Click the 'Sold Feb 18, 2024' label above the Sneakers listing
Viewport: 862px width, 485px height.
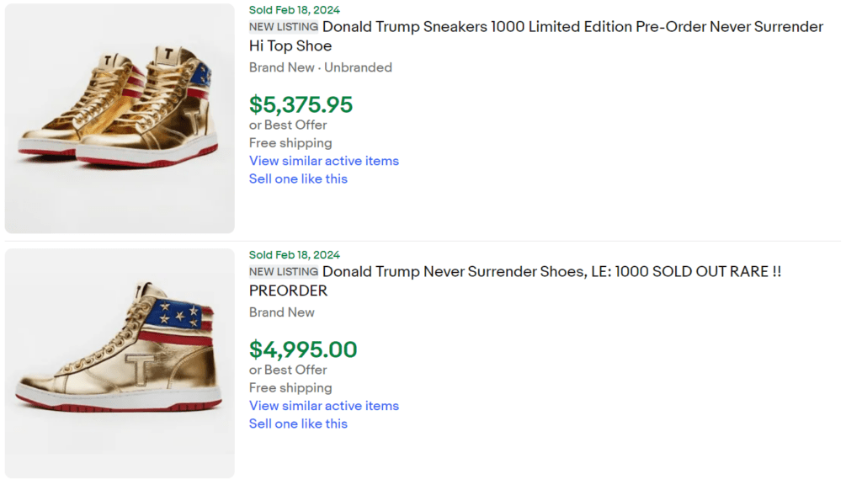pos(295,10)
